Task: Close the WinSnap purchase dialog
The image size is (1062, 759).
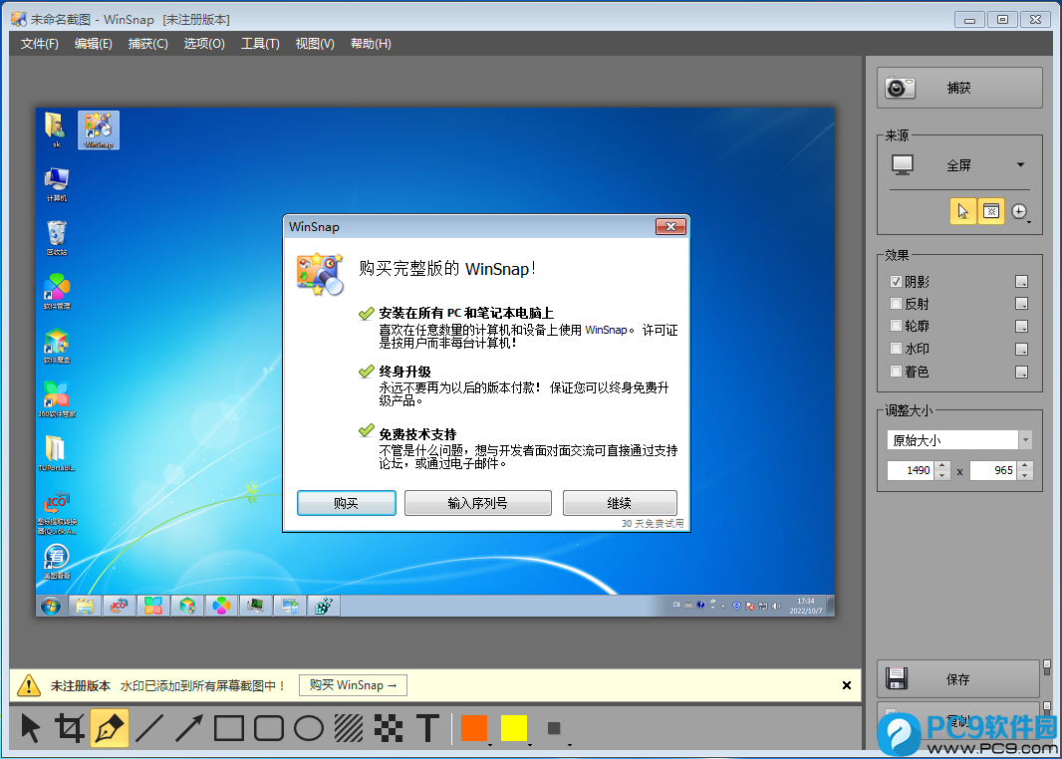Action: click(670, 227)
